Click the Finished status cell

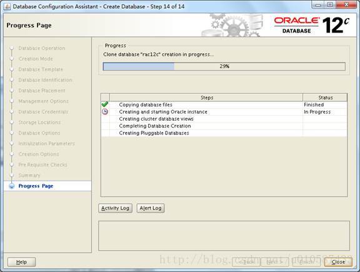click(325, 104)
